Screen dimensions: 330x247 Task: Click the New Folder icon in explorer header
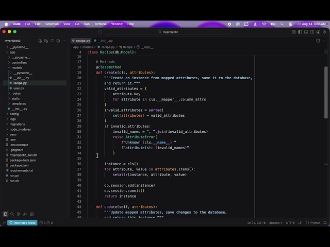(x=46, y=41)
